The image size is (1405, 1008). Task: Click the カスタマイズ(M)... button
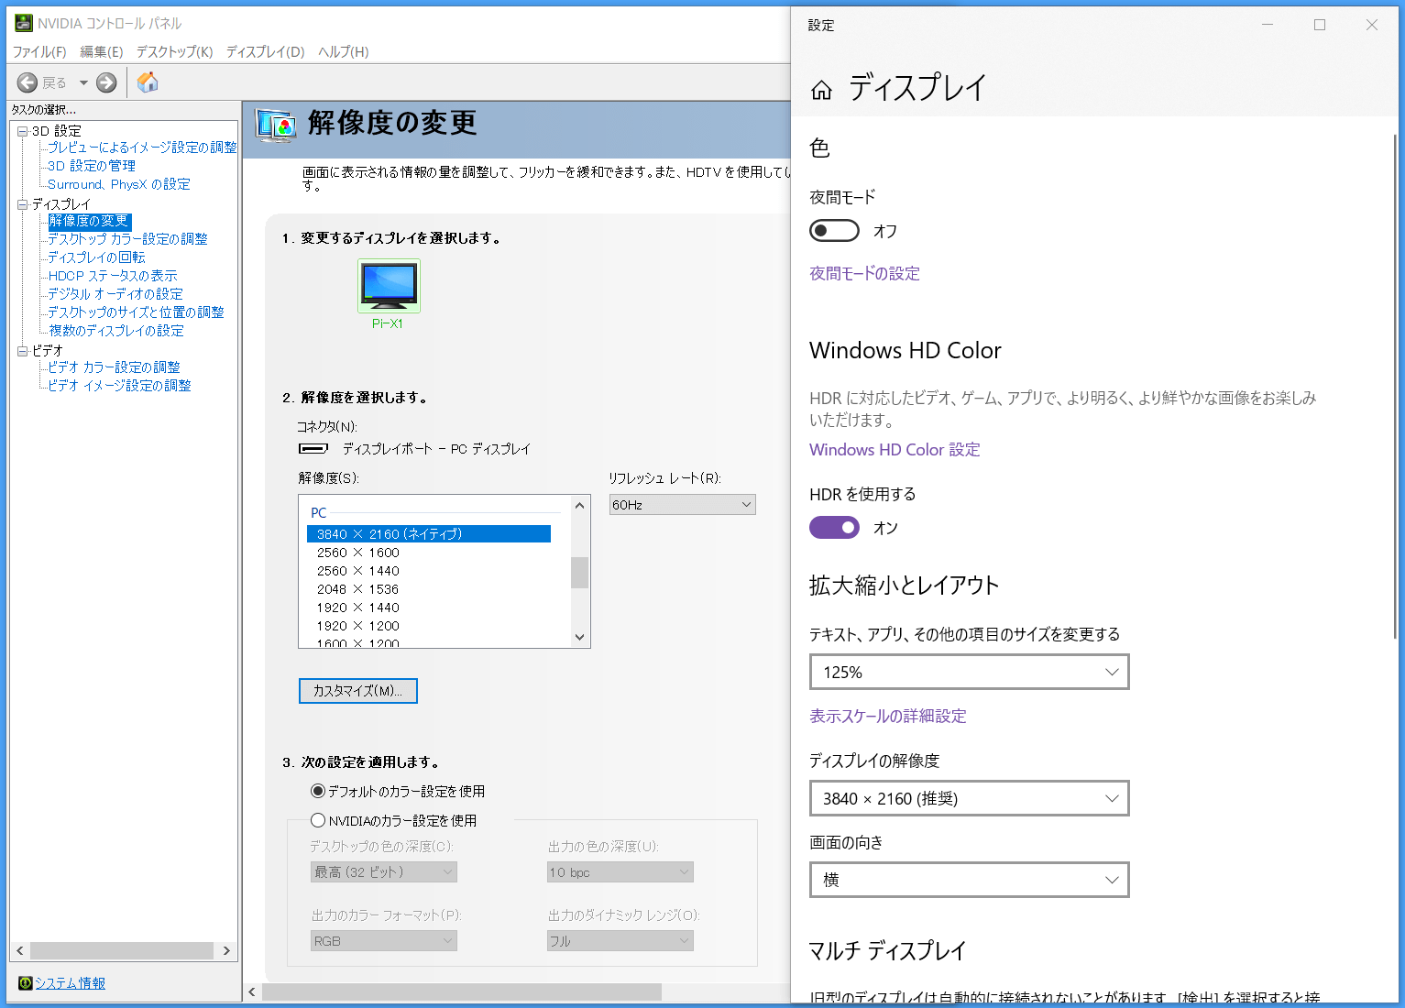(358, 691)
